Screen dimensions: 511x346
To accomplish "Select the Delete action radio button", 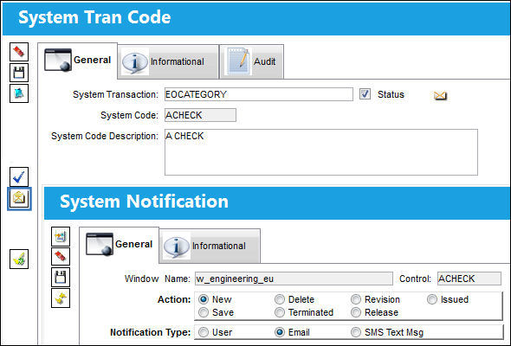I will pos(280,299).
